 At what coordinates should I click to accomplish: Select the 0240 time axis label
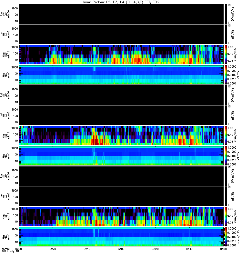(87, 249)
